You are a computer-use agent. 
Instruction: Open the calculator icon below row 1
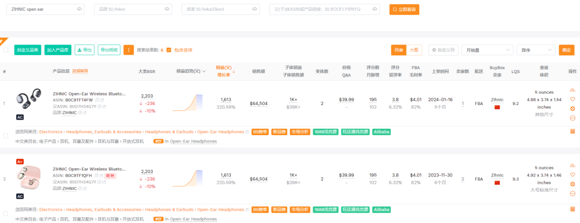[572, 132]
